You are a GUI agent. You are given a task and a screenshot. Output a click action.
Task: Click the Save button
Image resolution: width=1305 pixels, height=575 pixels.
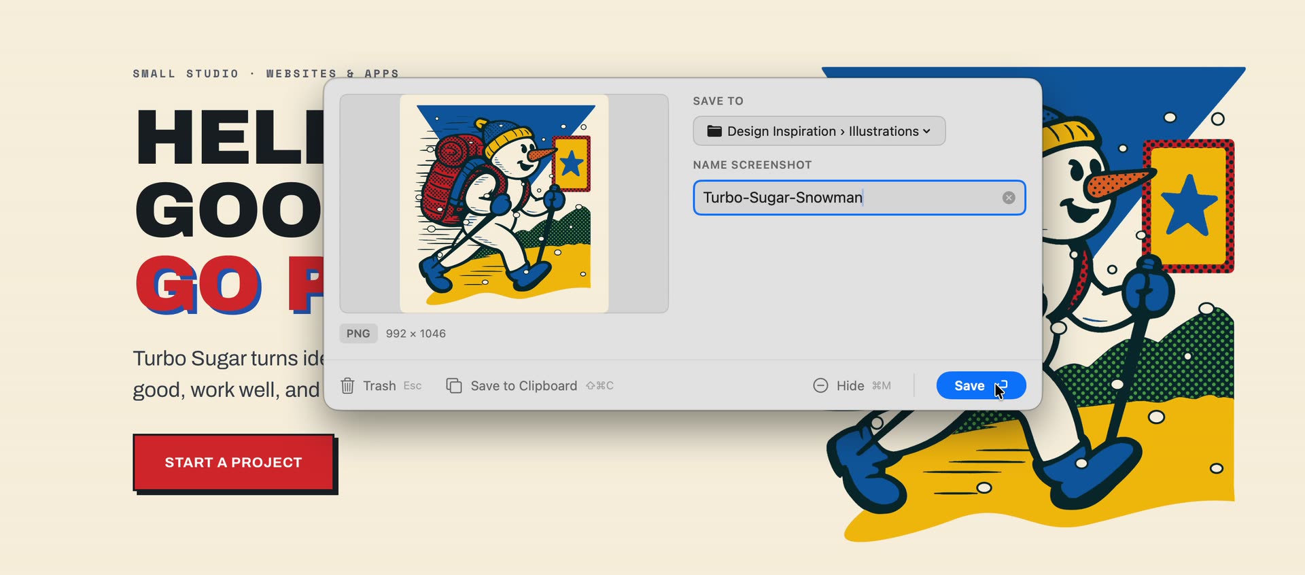click(x=981, y=385)
